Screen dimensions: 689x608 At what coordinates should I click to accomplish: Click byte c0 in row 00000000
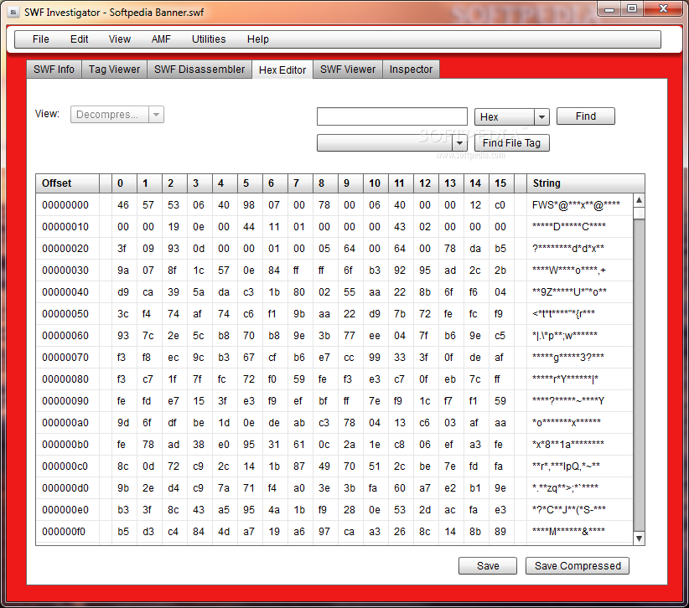(x=500, y=205)
